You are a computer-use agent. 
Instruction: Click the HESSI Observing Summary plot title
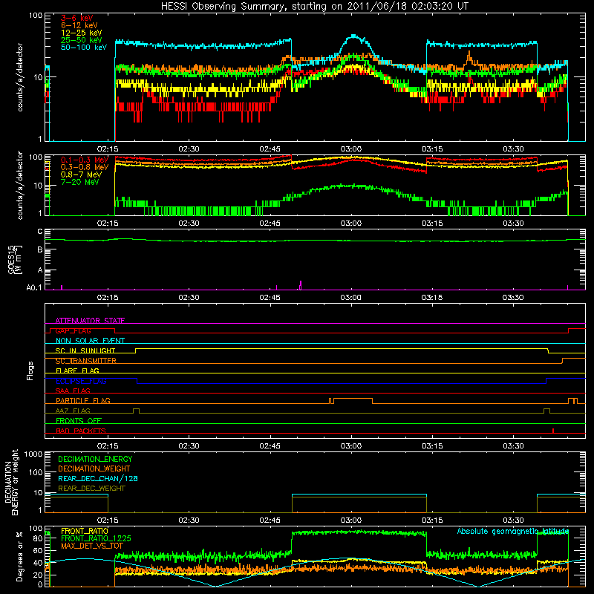(315, 7)
